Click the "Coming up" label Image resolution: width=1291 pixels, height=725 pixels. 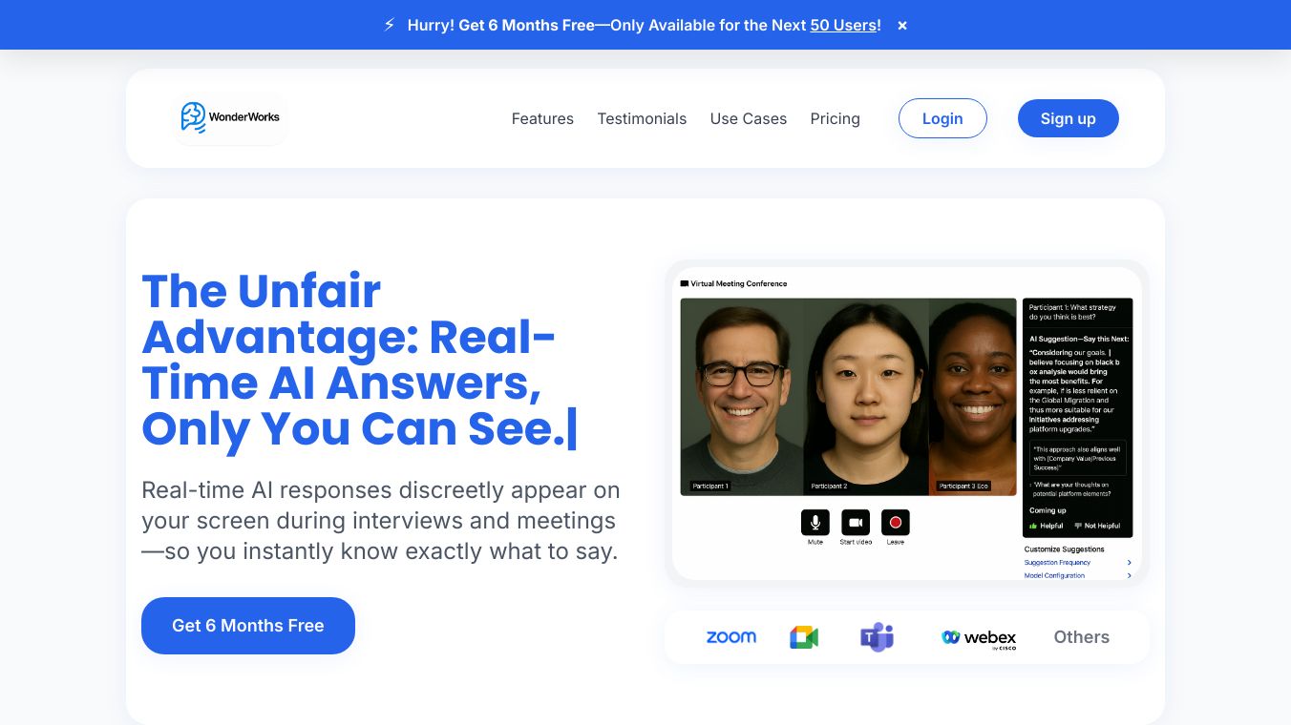click(x=1048, y=510)
